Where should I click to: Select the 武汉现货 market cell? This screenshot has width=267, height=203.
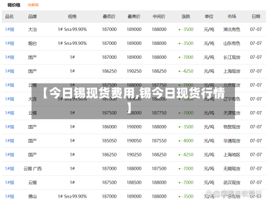(x=232, y=182)
